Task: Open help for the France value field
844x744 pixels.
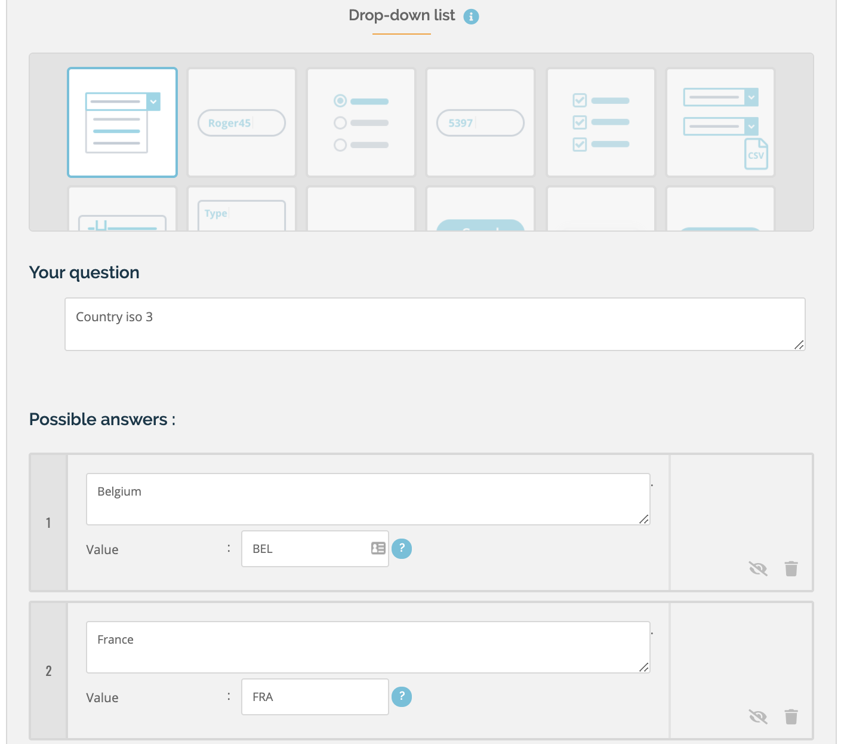Action: [x=402, y=696]
